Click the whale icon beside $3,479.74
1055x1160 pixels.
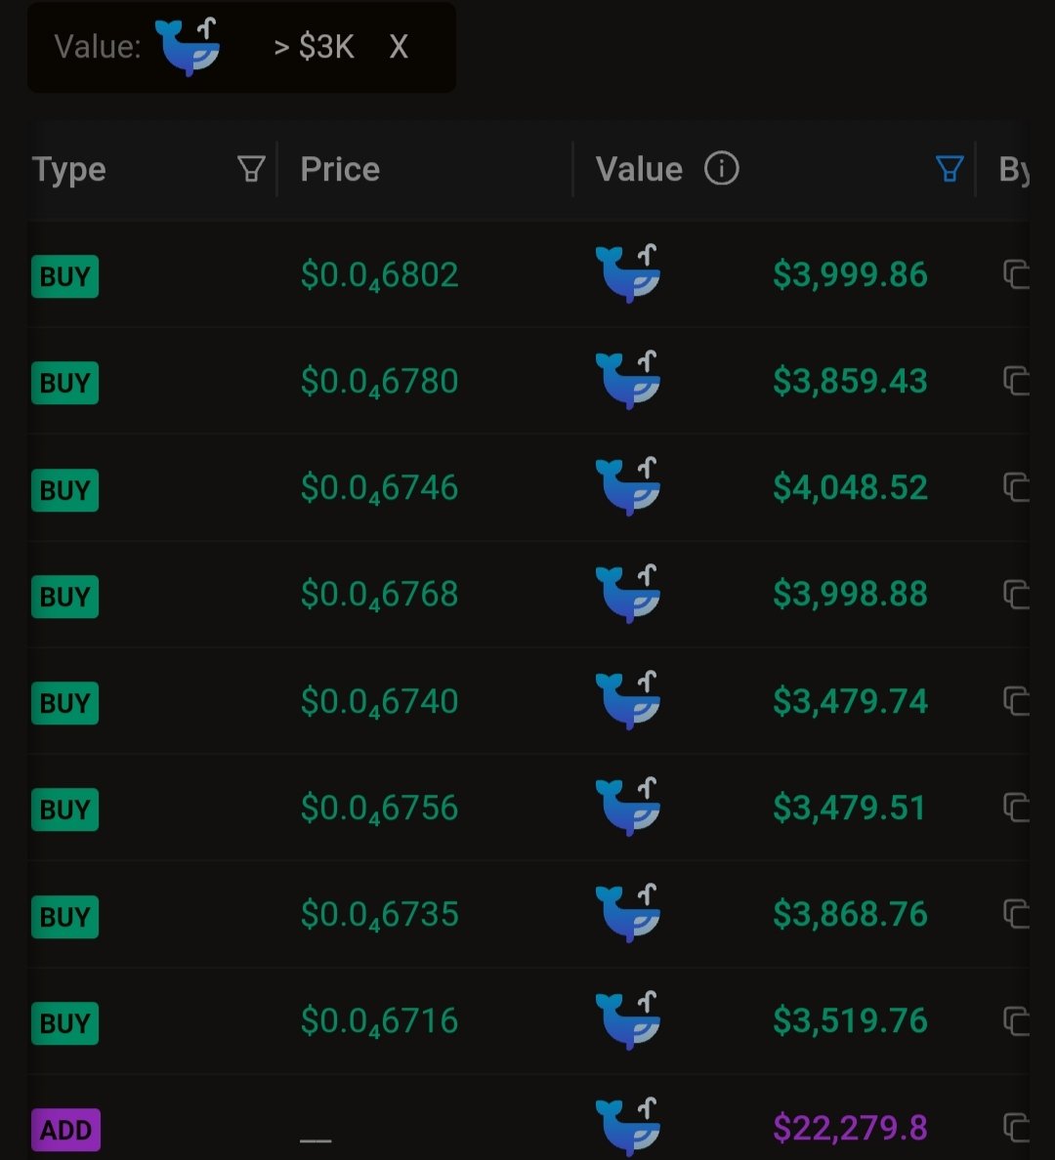click(x=628, y=700)
